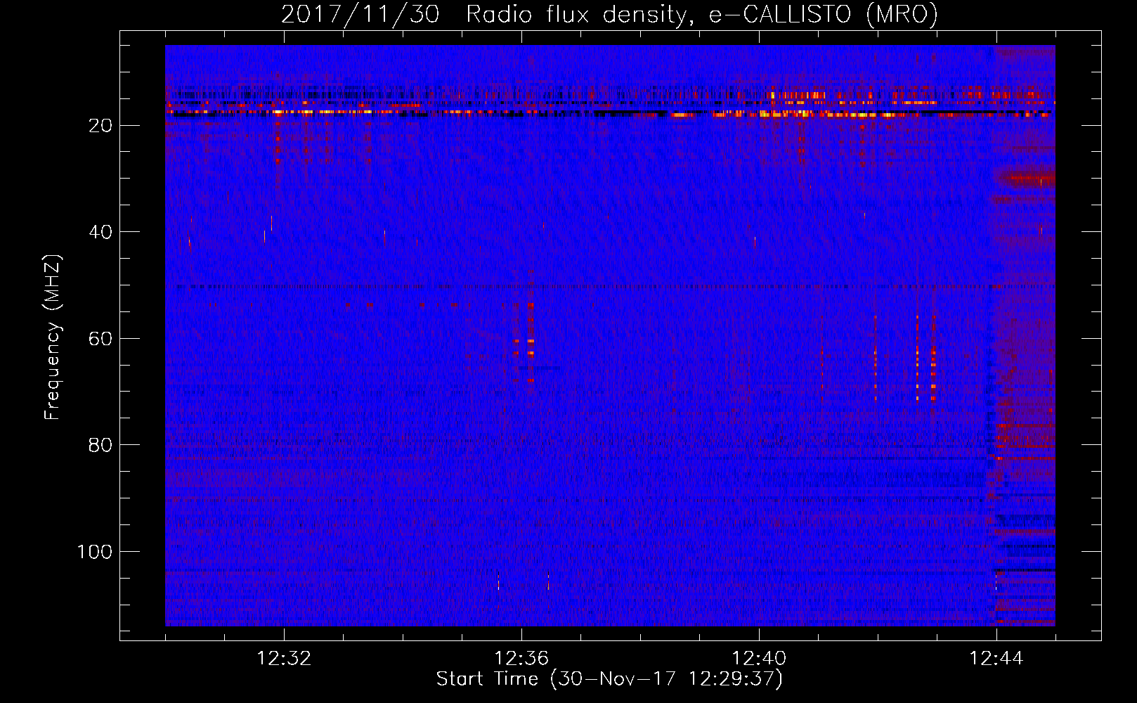The height and width of the screenshot is (703, 1137).
Task: Click the 20 MHz frequency tick label
Action: click(x=101, y=125)
